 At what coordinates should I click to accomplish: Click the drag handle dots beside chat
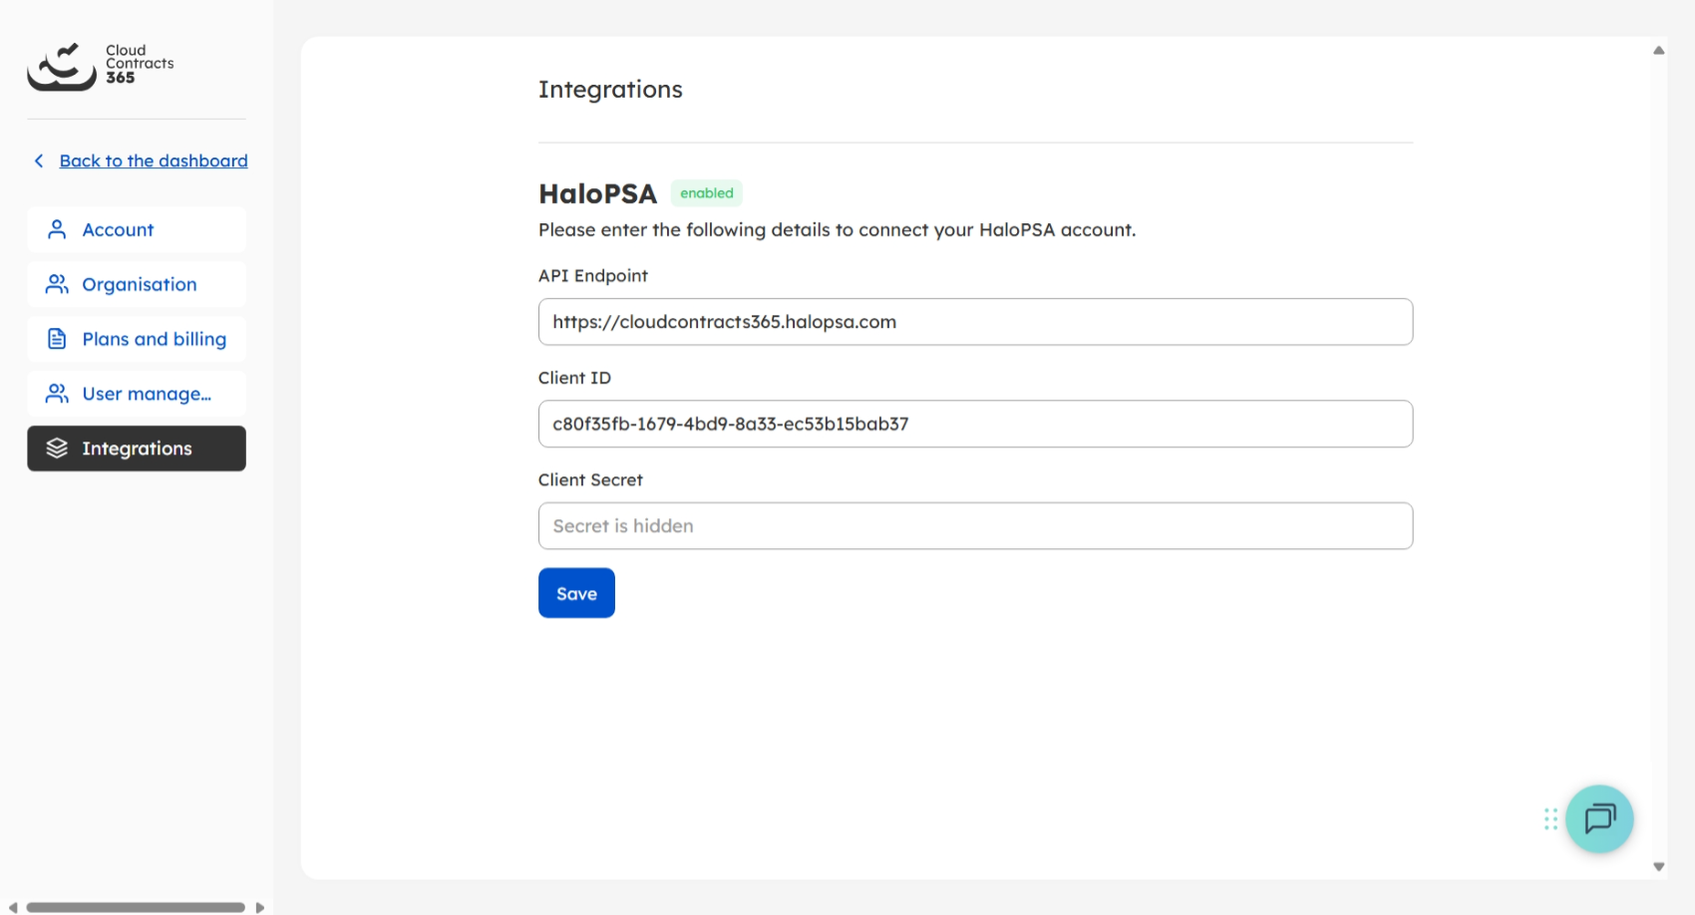tap(1550, 819)
